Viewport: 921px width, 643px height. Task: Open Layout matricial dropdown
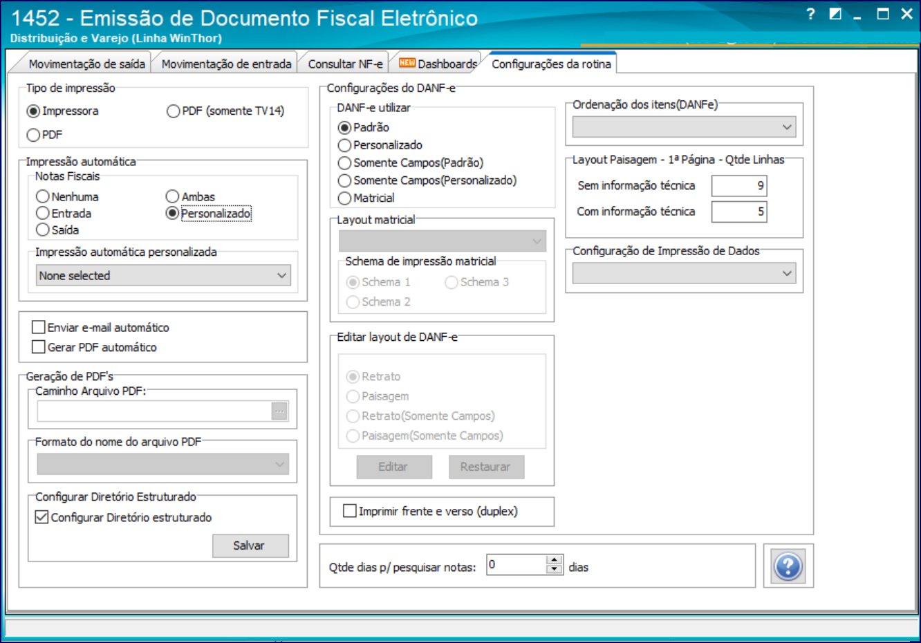[443, 241]
